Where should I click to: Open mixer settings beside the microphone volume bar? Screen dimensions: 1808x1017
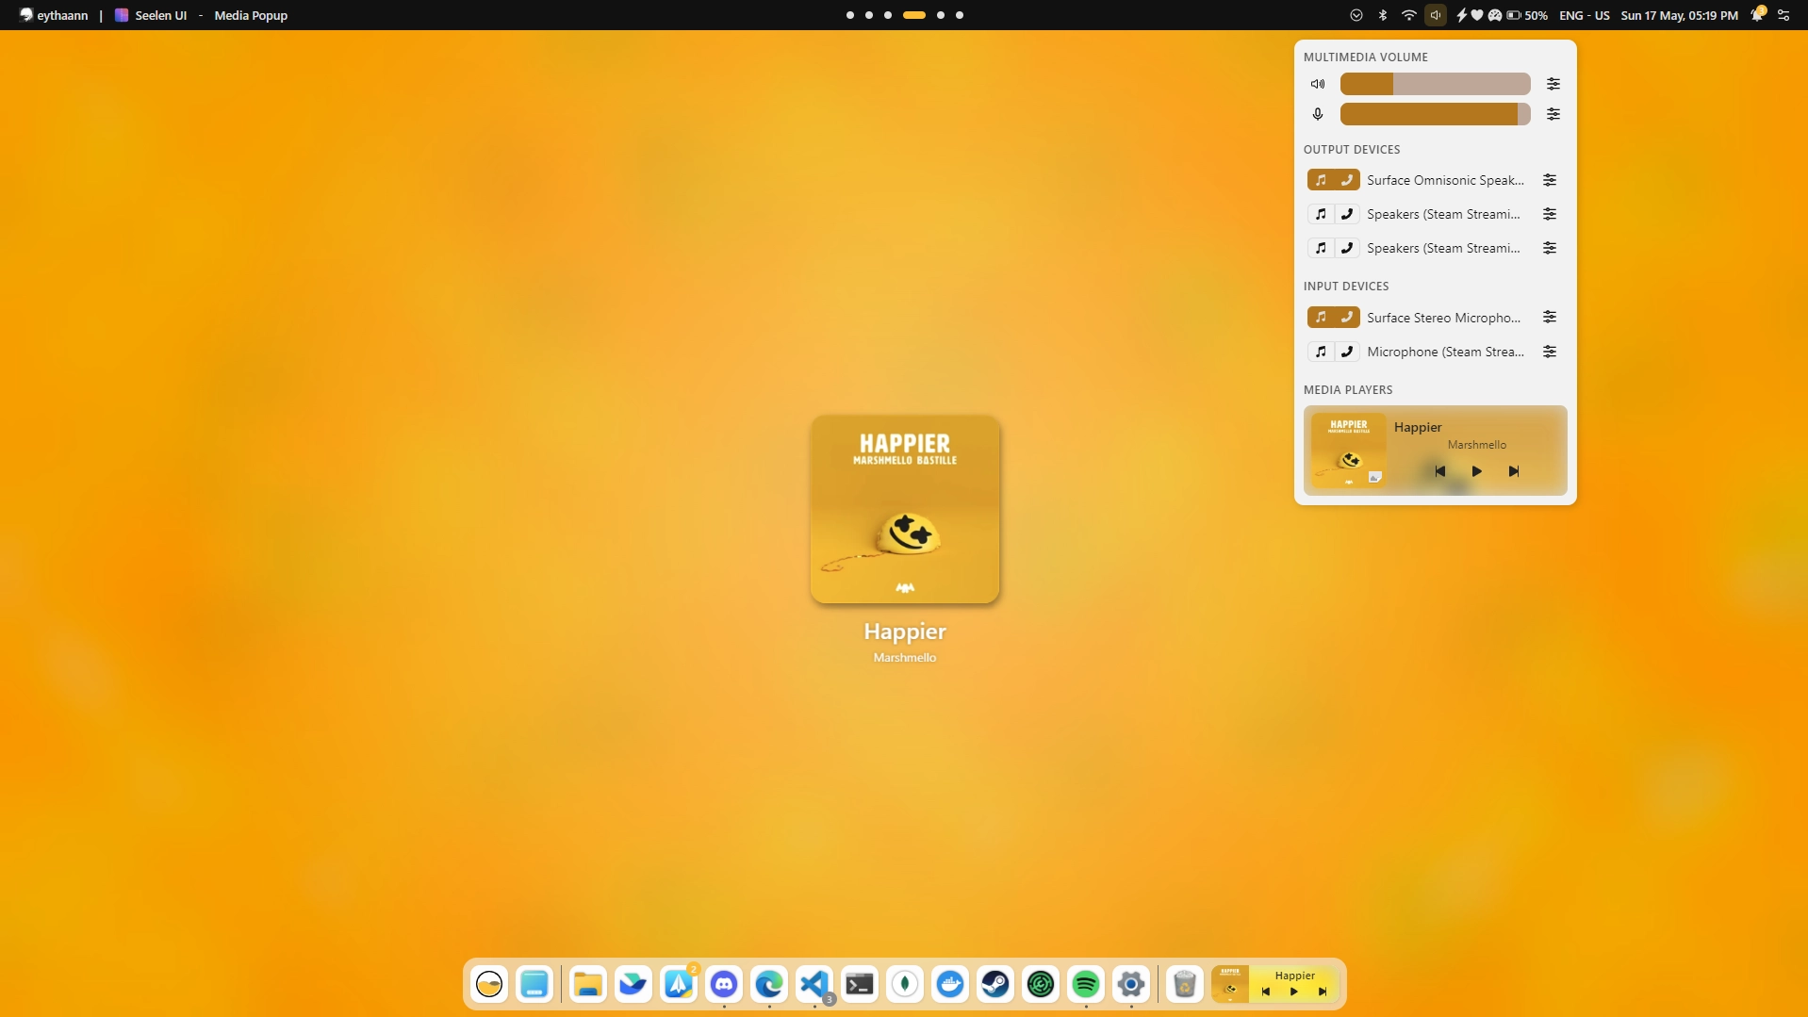click(1553, 114)
